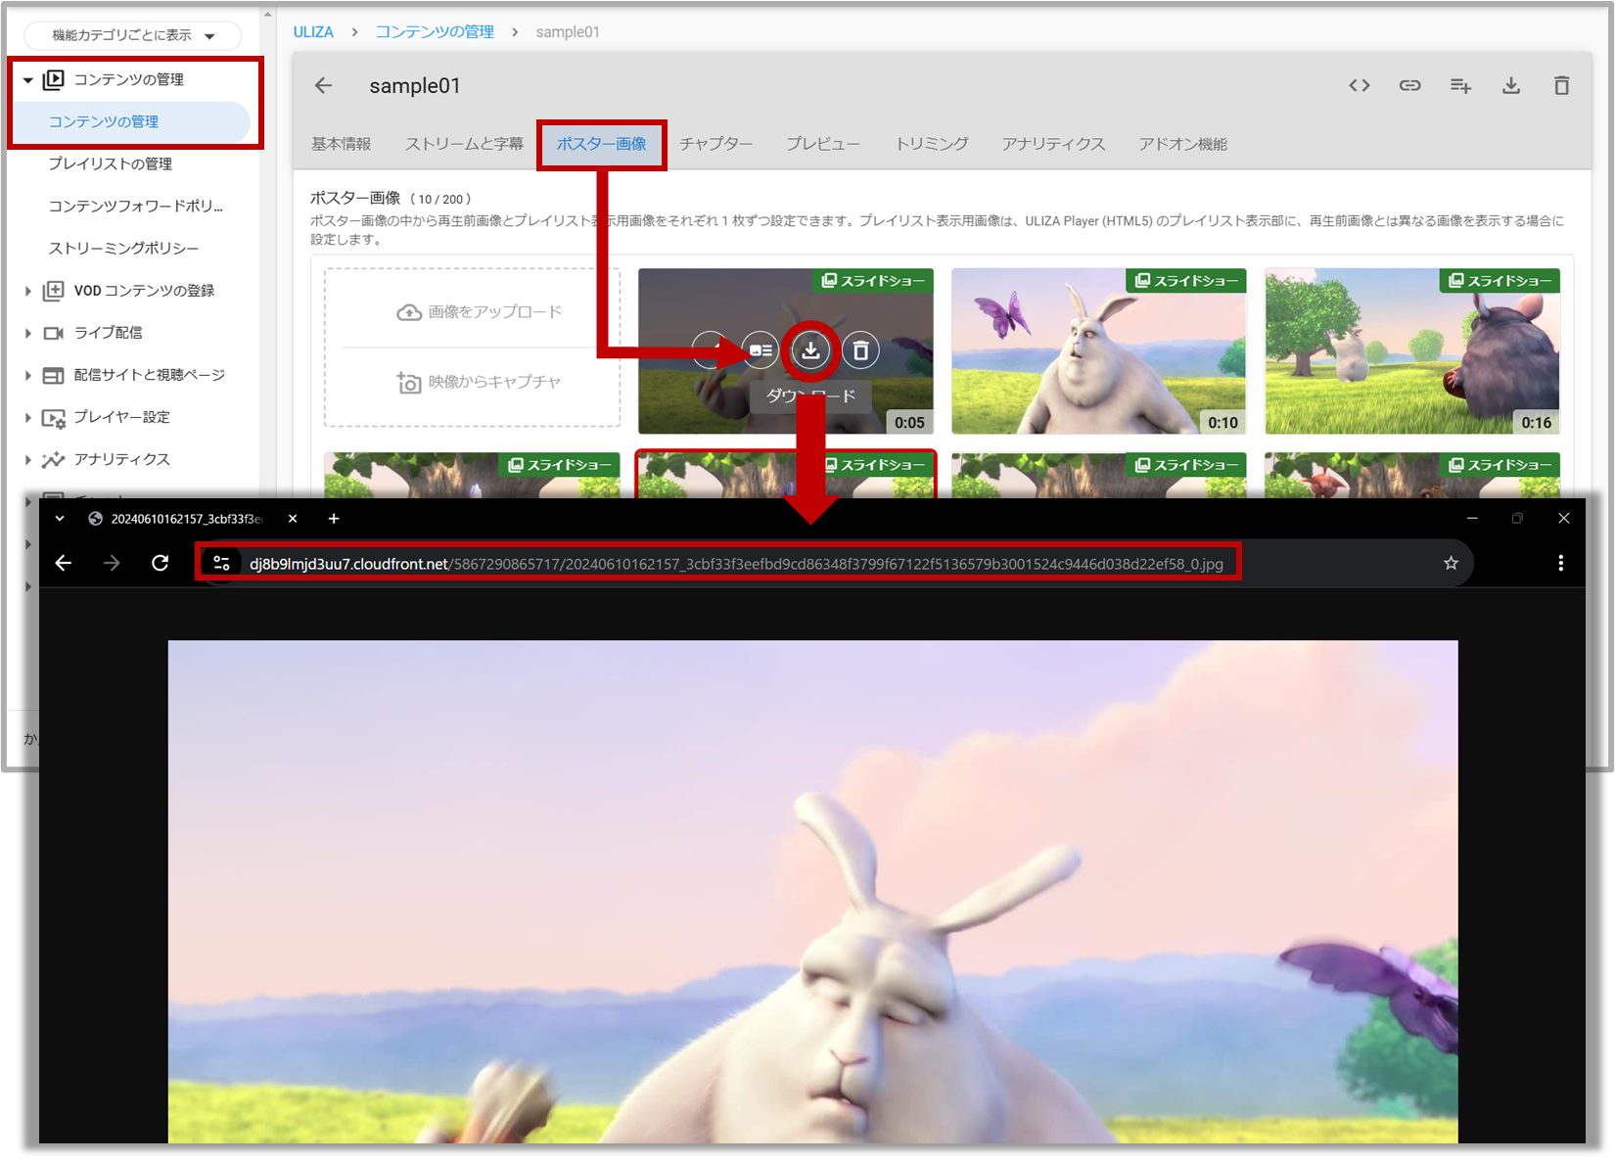1615x1161 pixels.
Task: Expand VOD コンテンツの登録 section
Action: tap(27, 291)
